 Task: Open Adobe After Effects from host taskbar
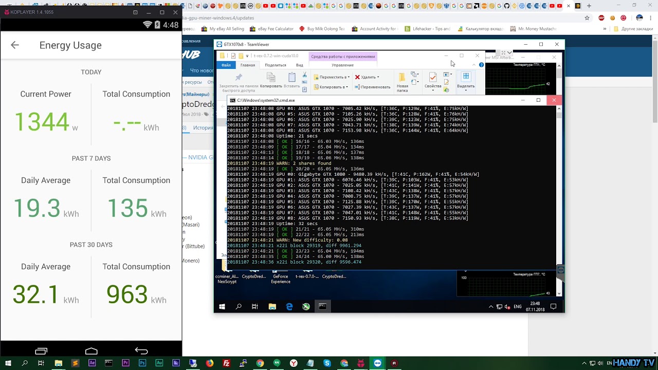pyautogui.click(x=92, y=363)
